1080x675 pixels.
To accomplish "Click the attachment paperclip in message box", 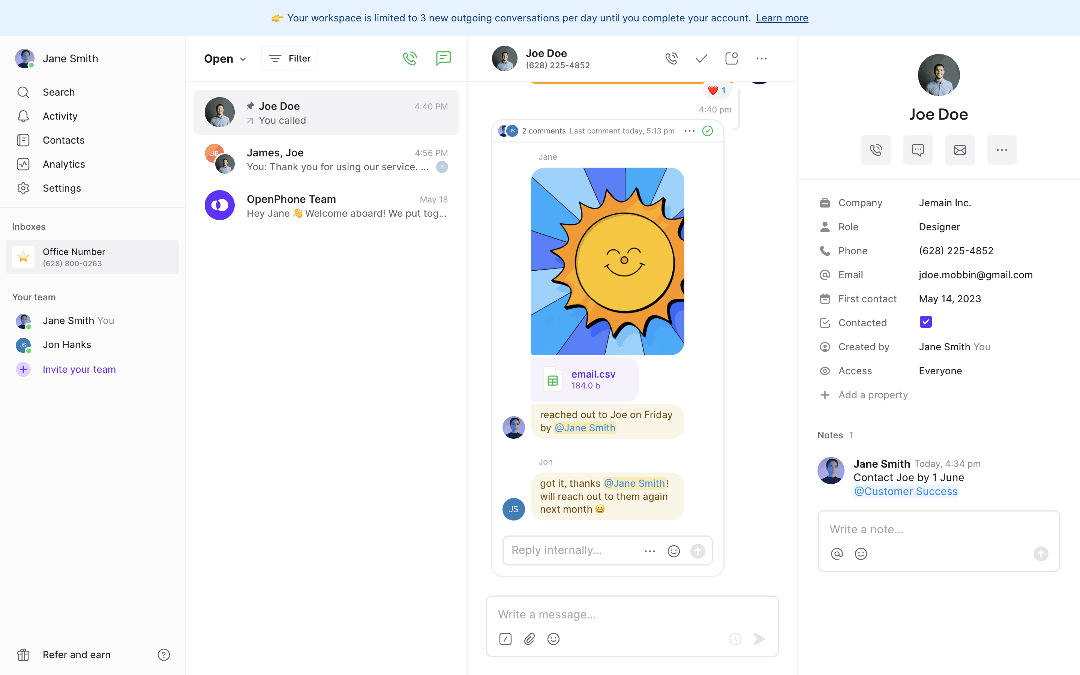I will click(x=529, y=639).
